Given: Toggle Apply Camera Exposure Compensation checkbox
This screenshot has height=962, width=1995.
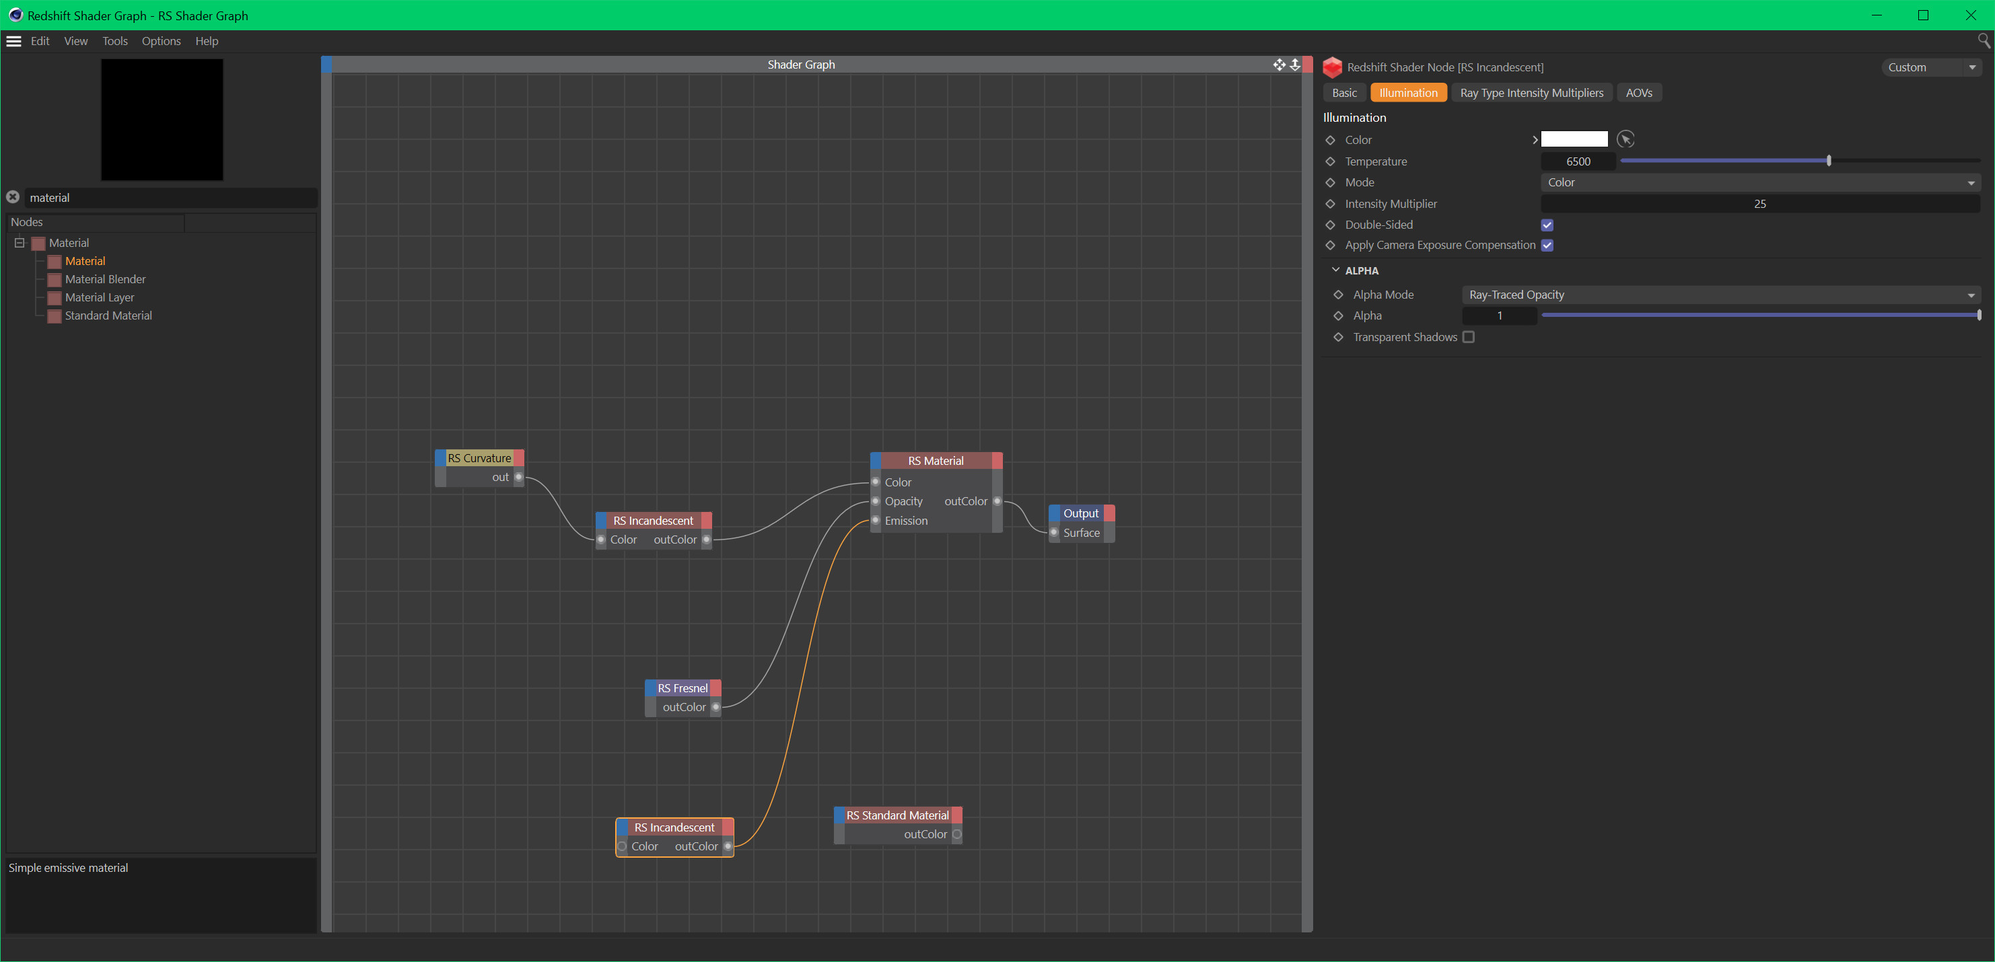Looking at the screenshot, I should (1547, 246).
